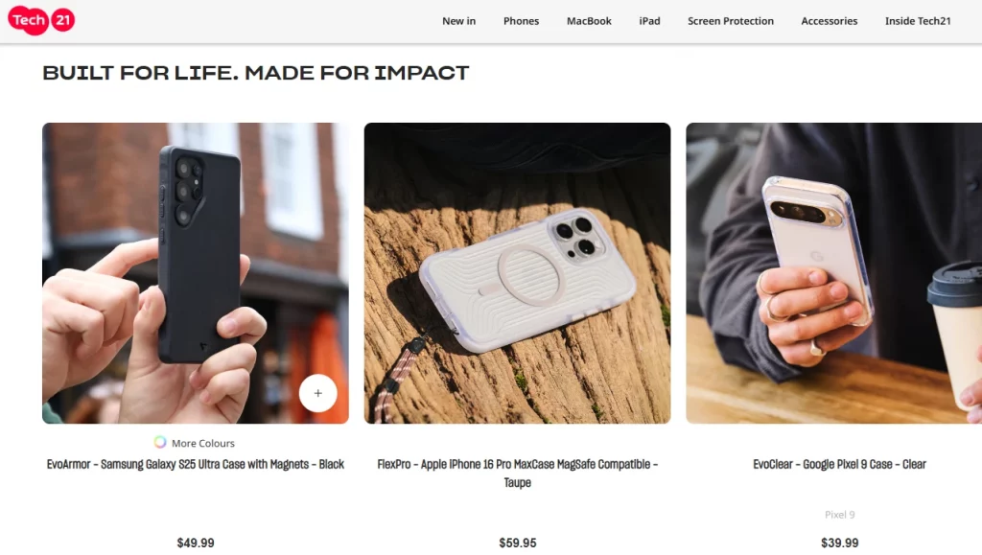The height and width of the screenshot is (555, 982).
Task: Open the Phones menu
Action: point(521,21)
